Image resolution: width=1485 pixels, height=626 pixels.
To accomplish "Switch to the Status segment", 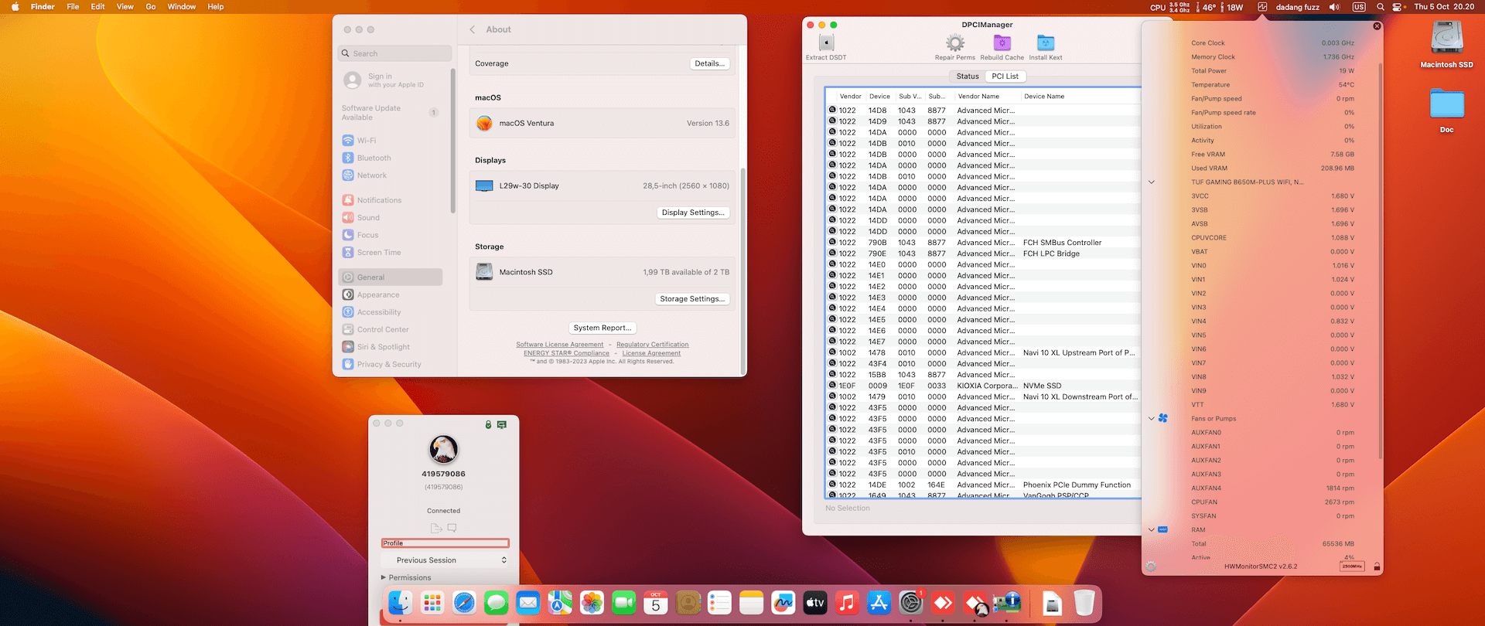I will click(967, 77).
